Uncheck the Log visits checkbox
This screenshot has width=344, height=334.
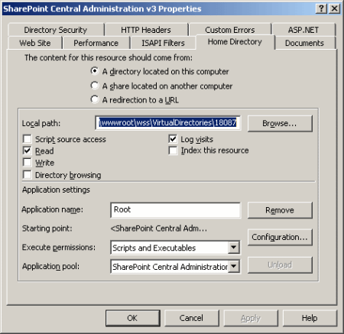point(173,139)
